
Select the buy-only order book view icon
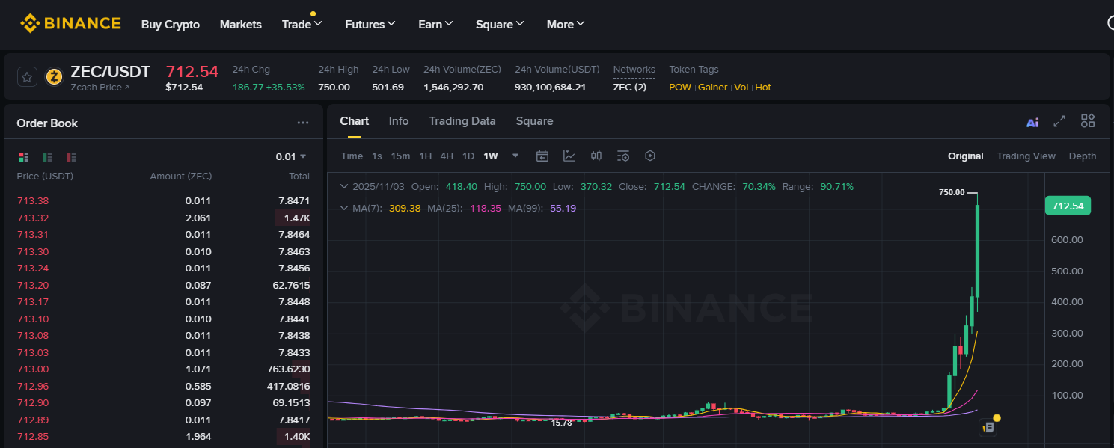47,156
